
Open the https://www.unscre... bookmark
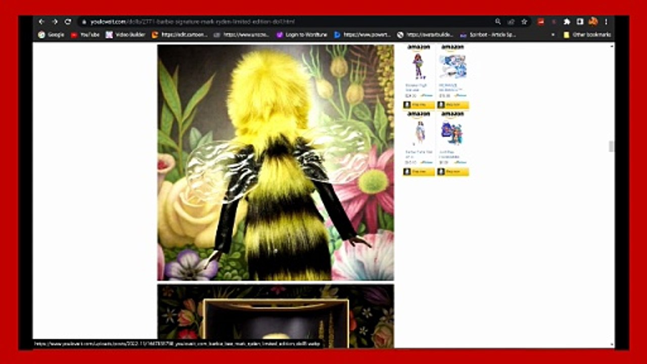242,35
